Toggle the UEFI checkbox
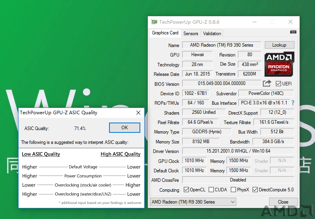 tap(278, 83)
